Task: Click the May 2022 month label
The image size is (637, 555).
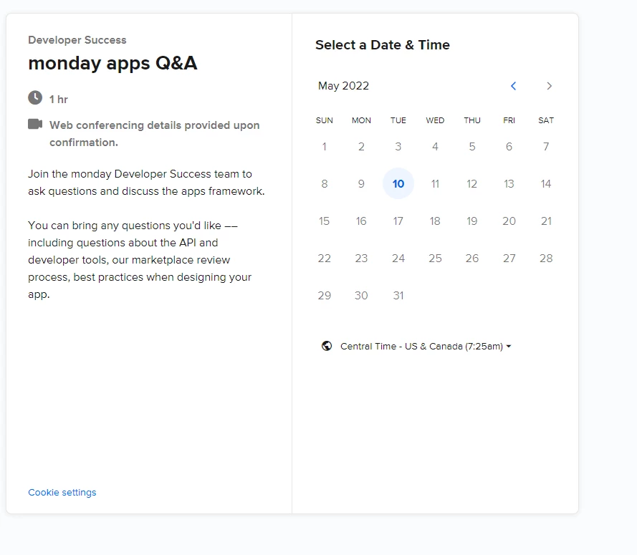Action: pos(344,86)
